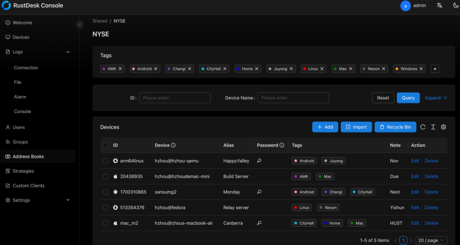Remove the Home tag with X
460x245 pixels.
[x=257, y=69]
